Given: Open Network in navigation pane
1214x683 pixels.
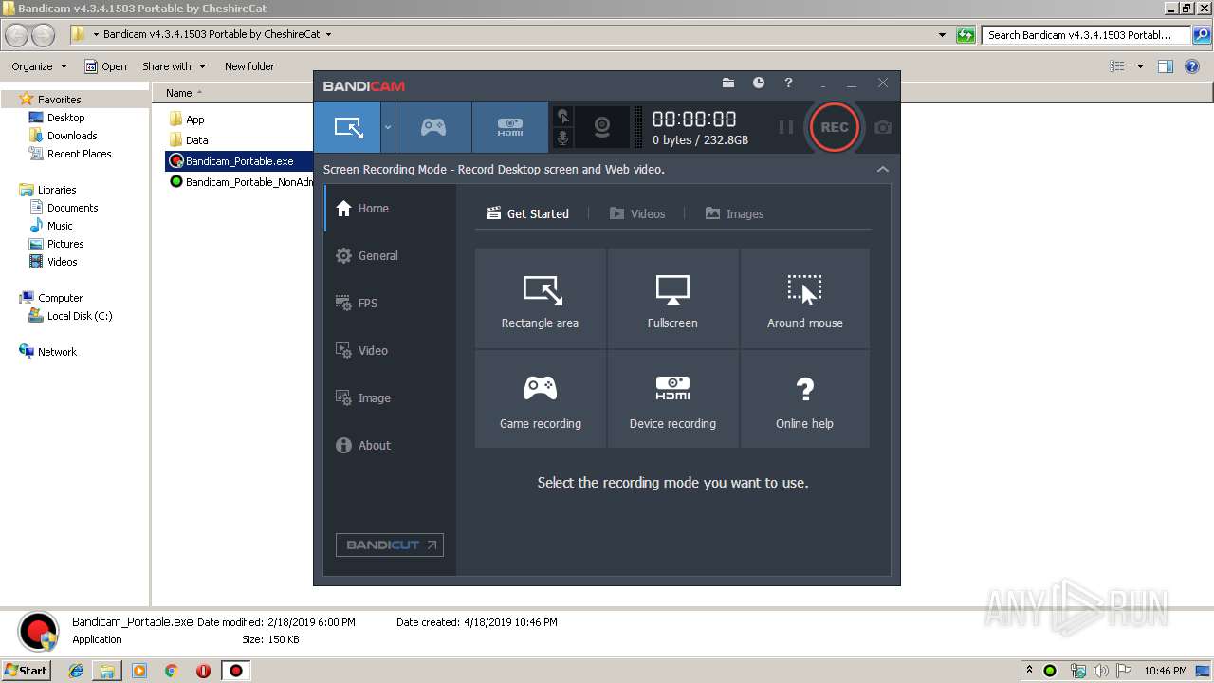Looking at the screenshot, I should (48, 352).
